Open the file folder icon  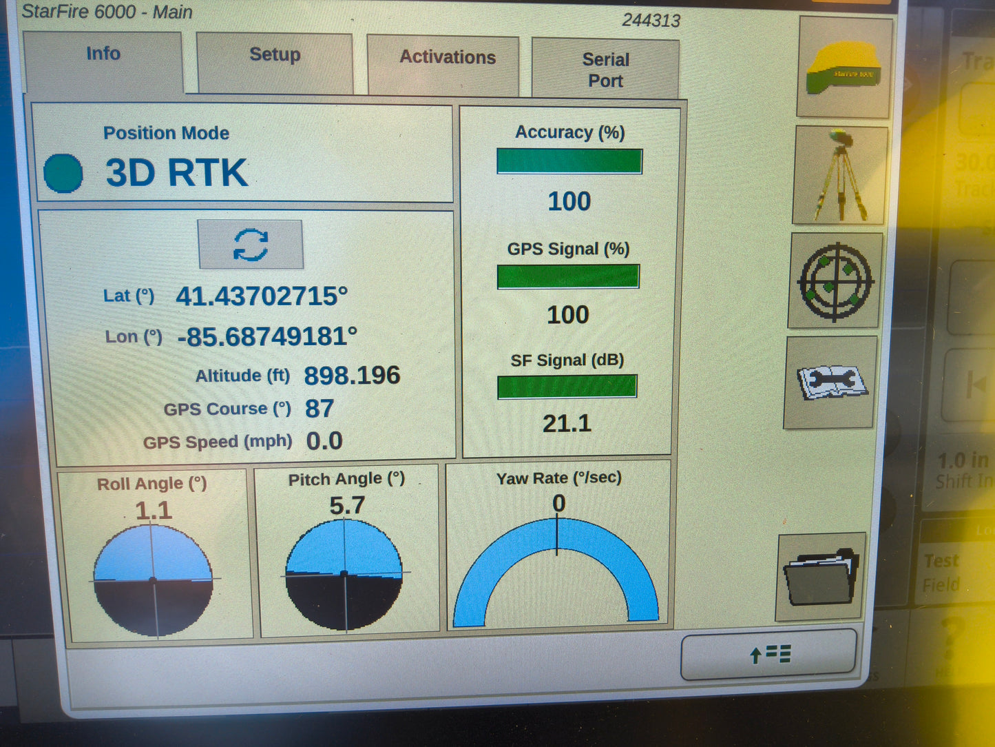coord(823,579)
